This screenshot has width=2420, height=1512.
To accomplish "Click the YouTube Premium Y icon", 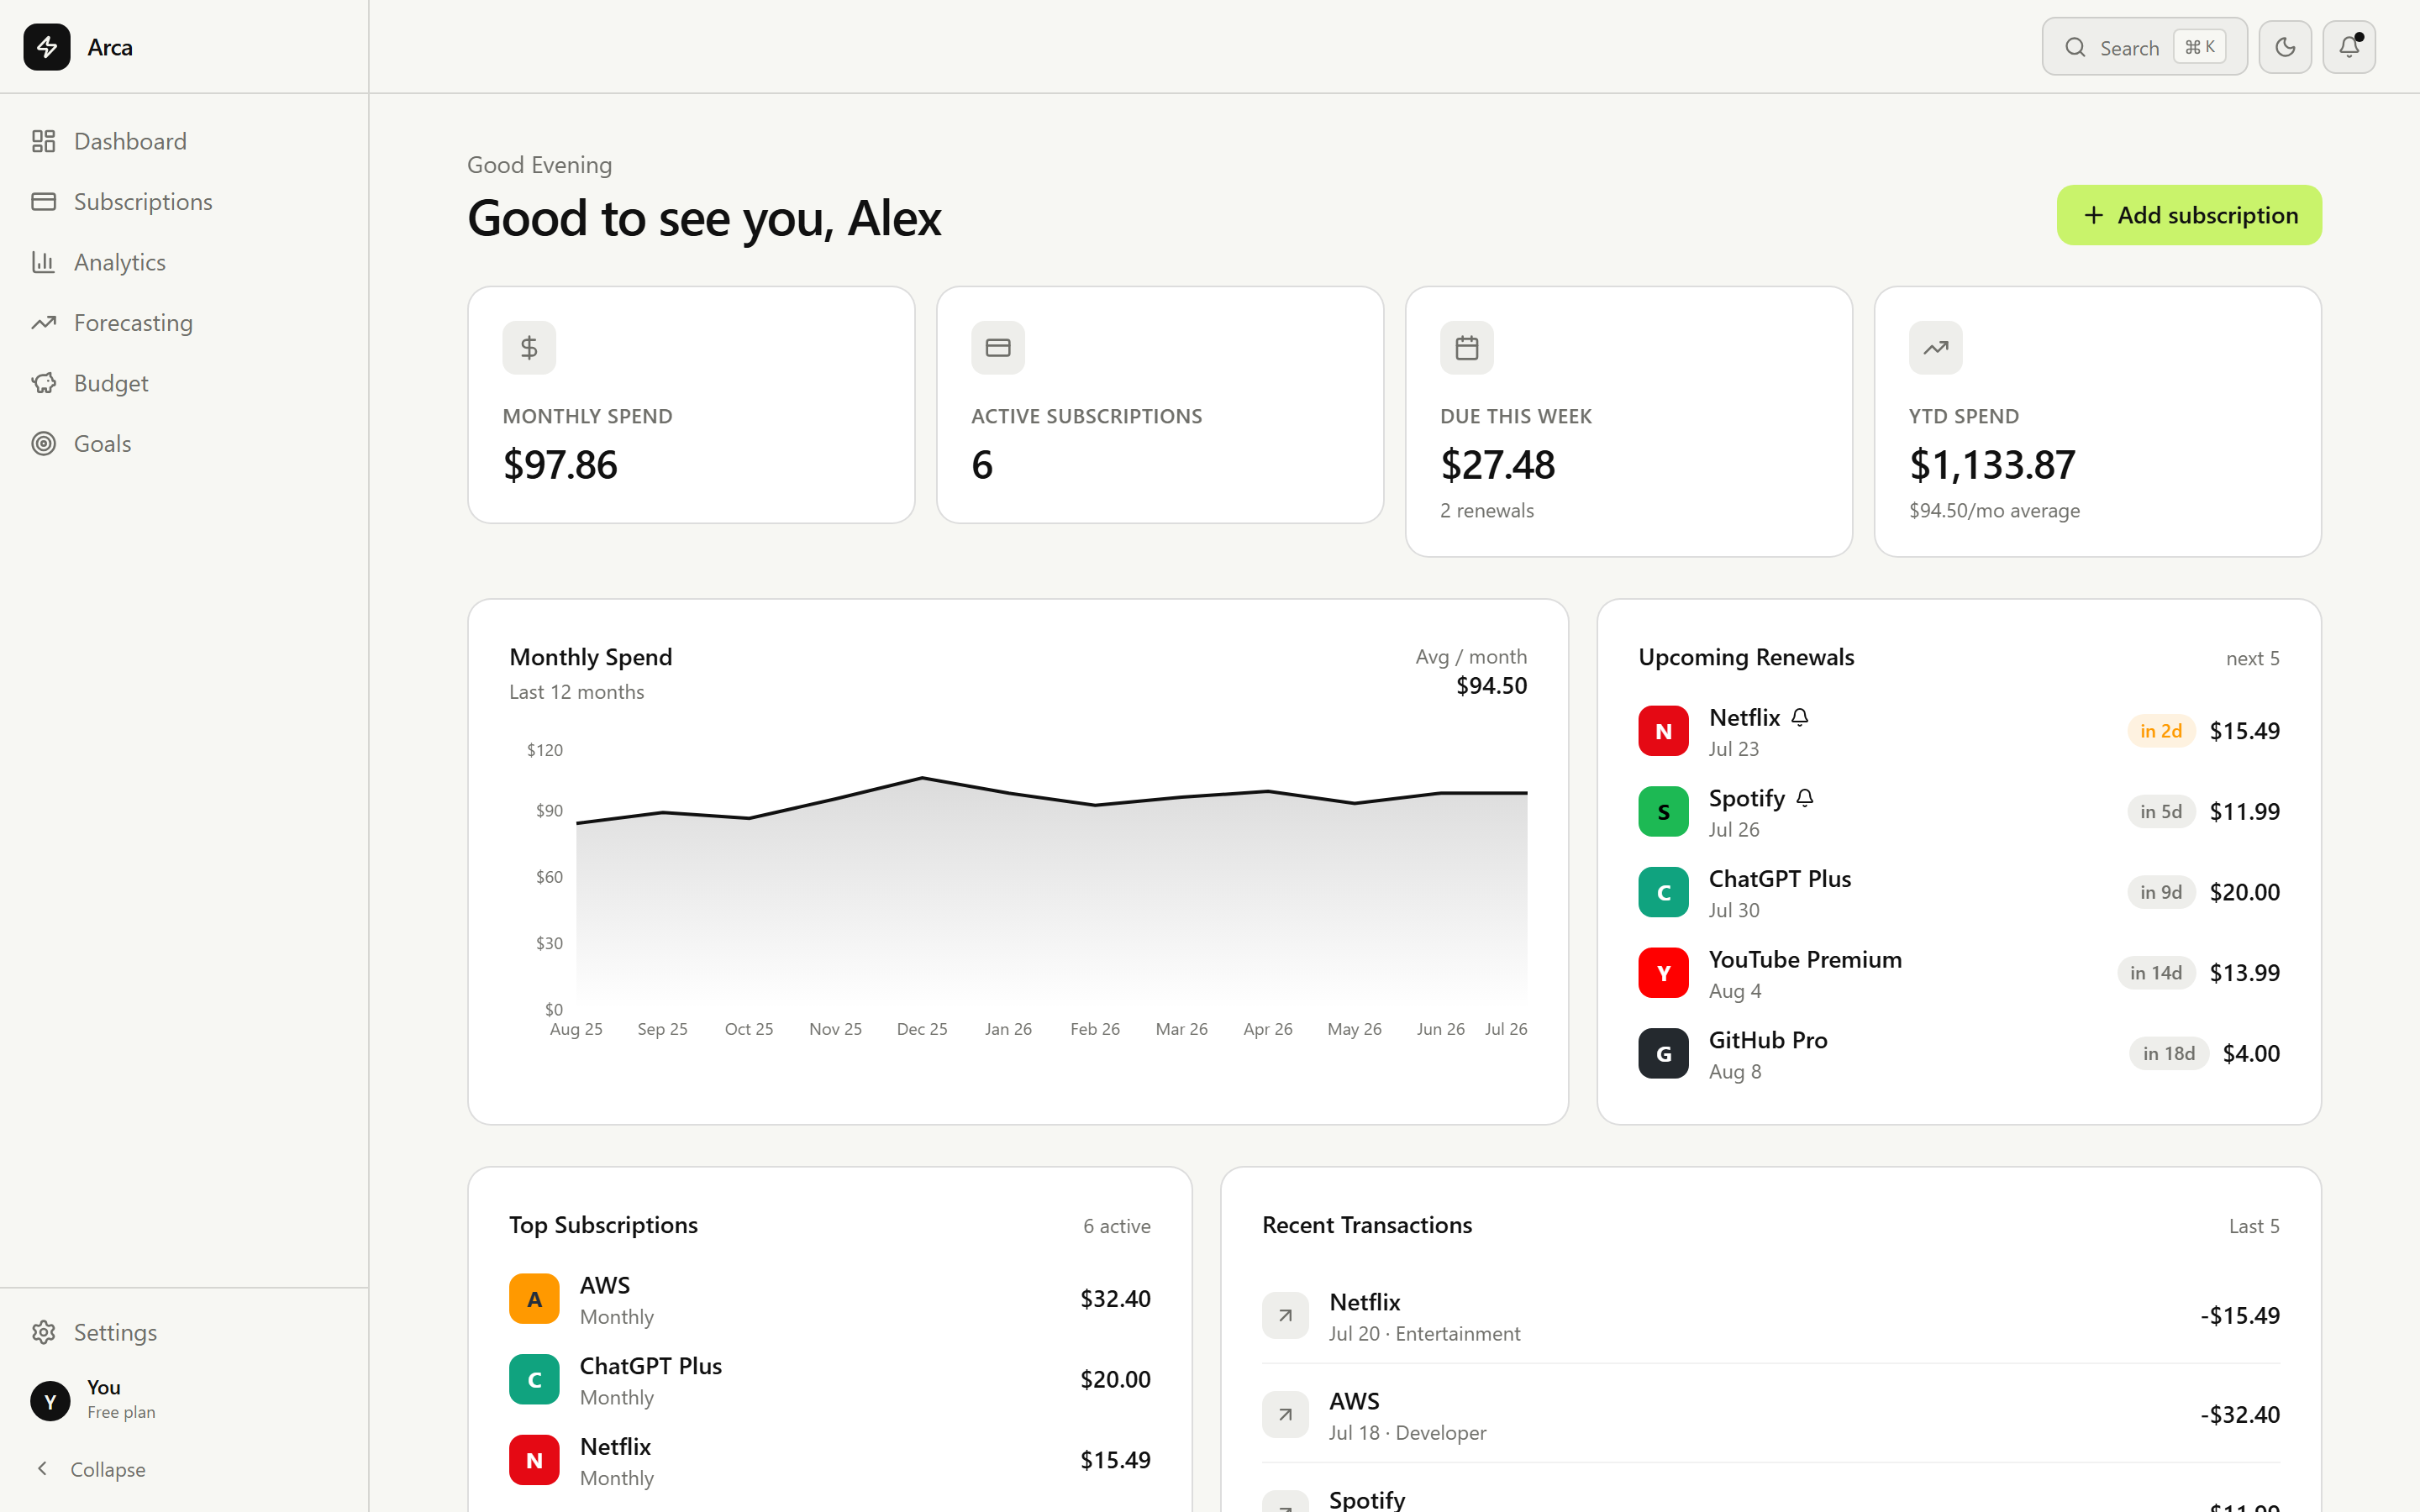I will [x=1664, y=973].
